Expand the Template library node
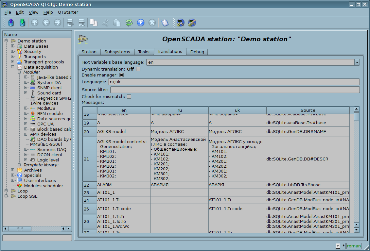This screenshot has height=251, width=370. [19, 165]
